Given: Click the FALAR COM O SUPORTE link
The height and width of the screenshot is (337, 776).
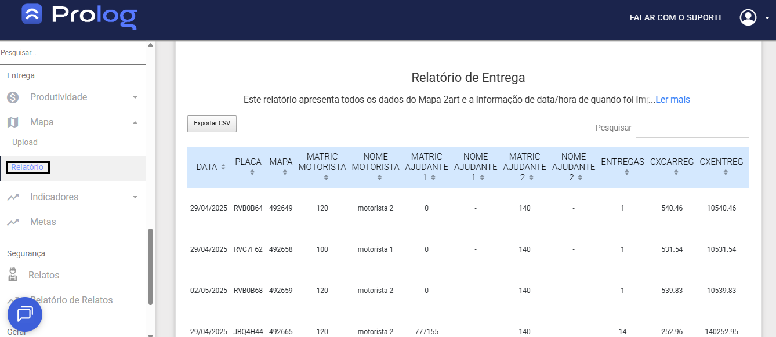Looking at the screenshot, I should (676, 17).
